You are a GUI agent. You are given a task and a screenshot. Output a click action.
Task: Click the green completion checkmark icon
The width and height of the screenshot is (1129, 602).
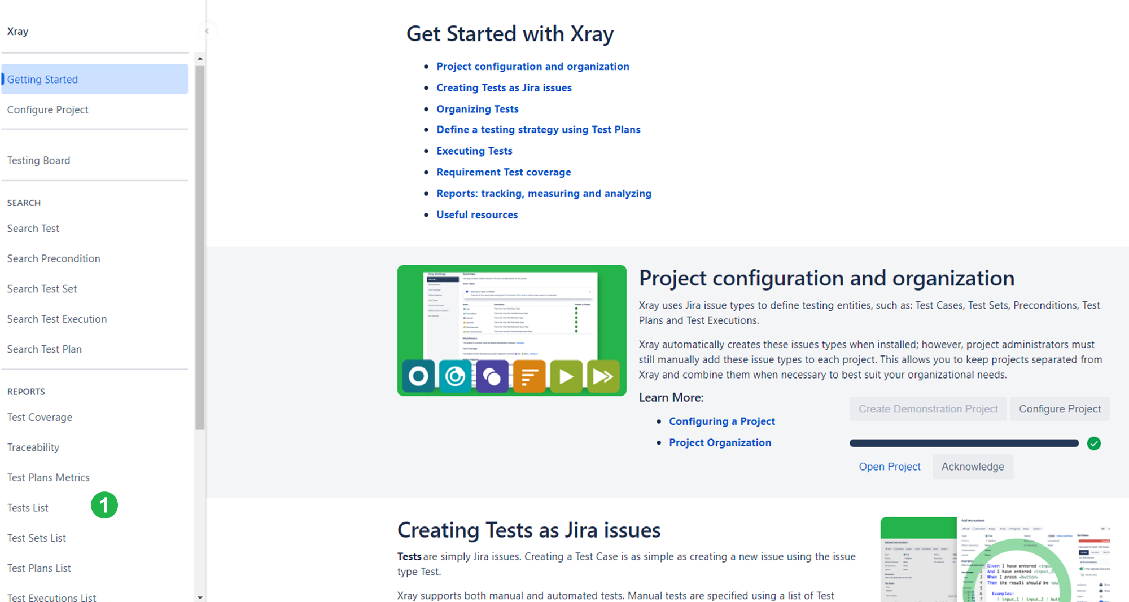tap(1094, 443)
